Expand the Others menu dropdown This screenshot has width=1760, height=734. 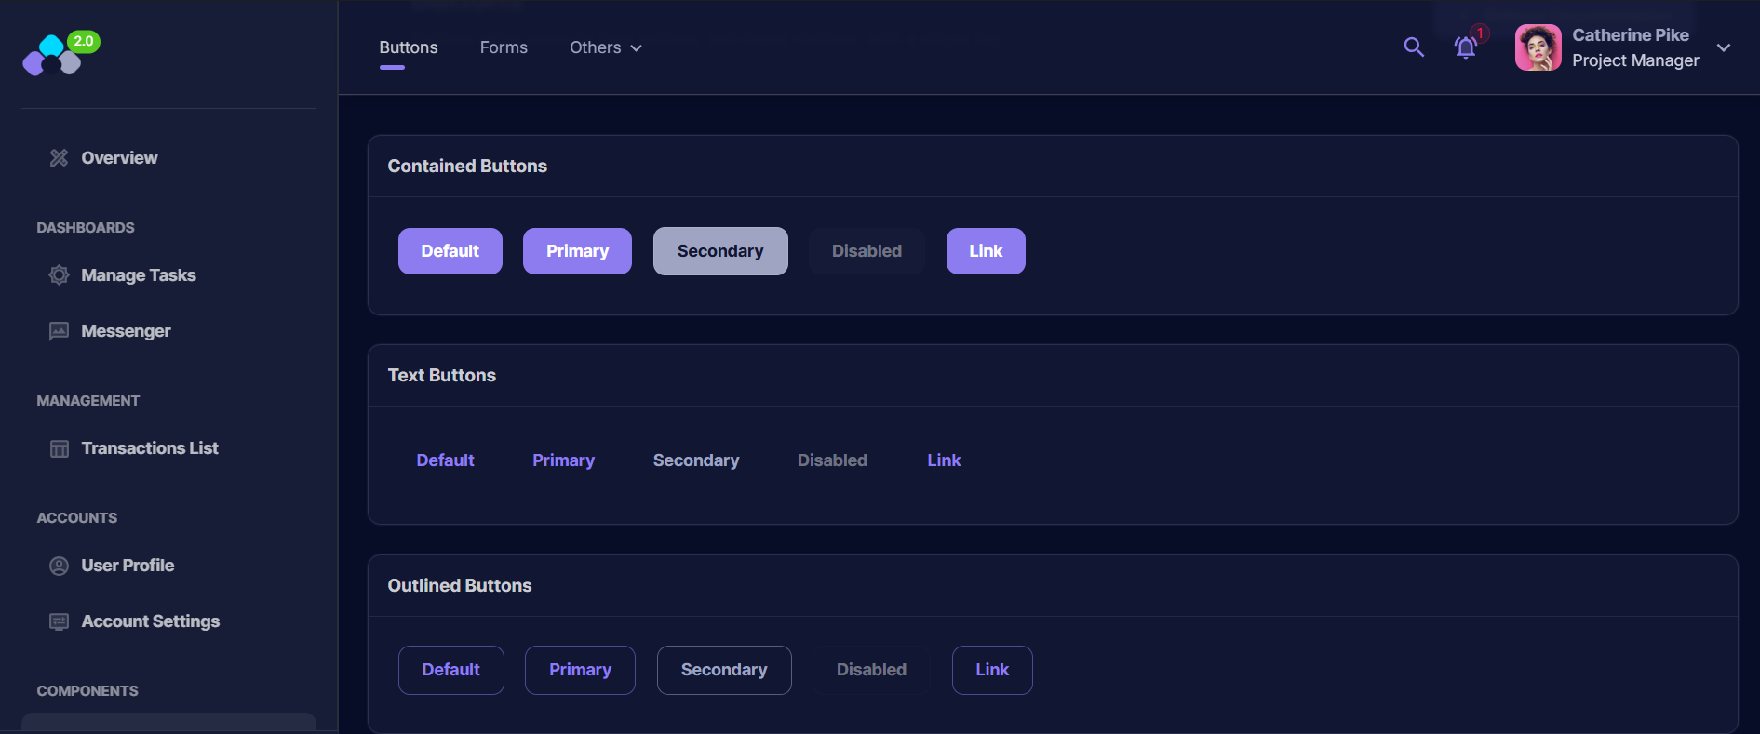pyautogui.click(x=606, y=47)
